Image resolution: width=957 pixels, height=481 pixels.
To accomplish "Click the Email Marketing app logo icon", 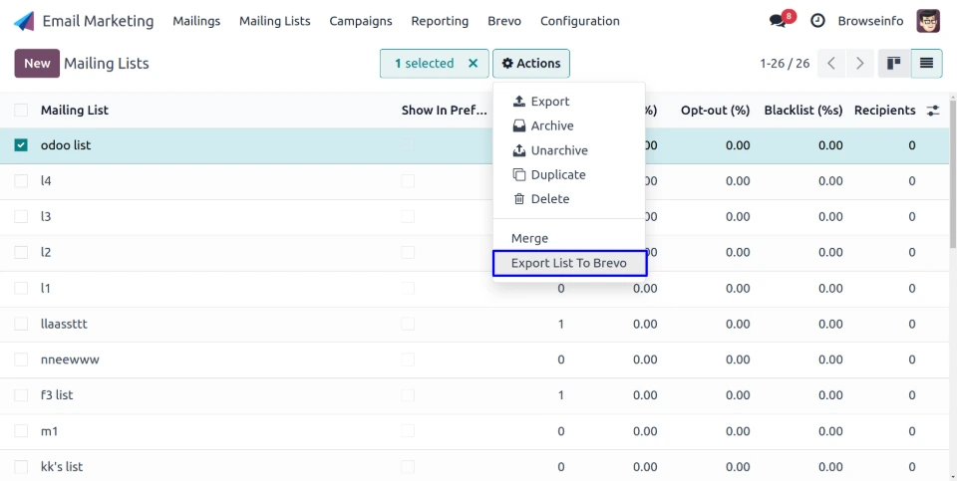I will coord(24,21).
